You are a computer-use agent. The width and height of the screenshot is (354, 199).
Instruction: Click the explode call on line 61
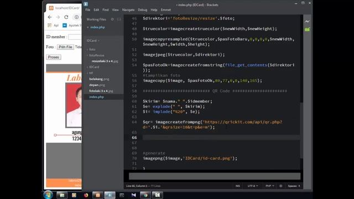(161, 107)
